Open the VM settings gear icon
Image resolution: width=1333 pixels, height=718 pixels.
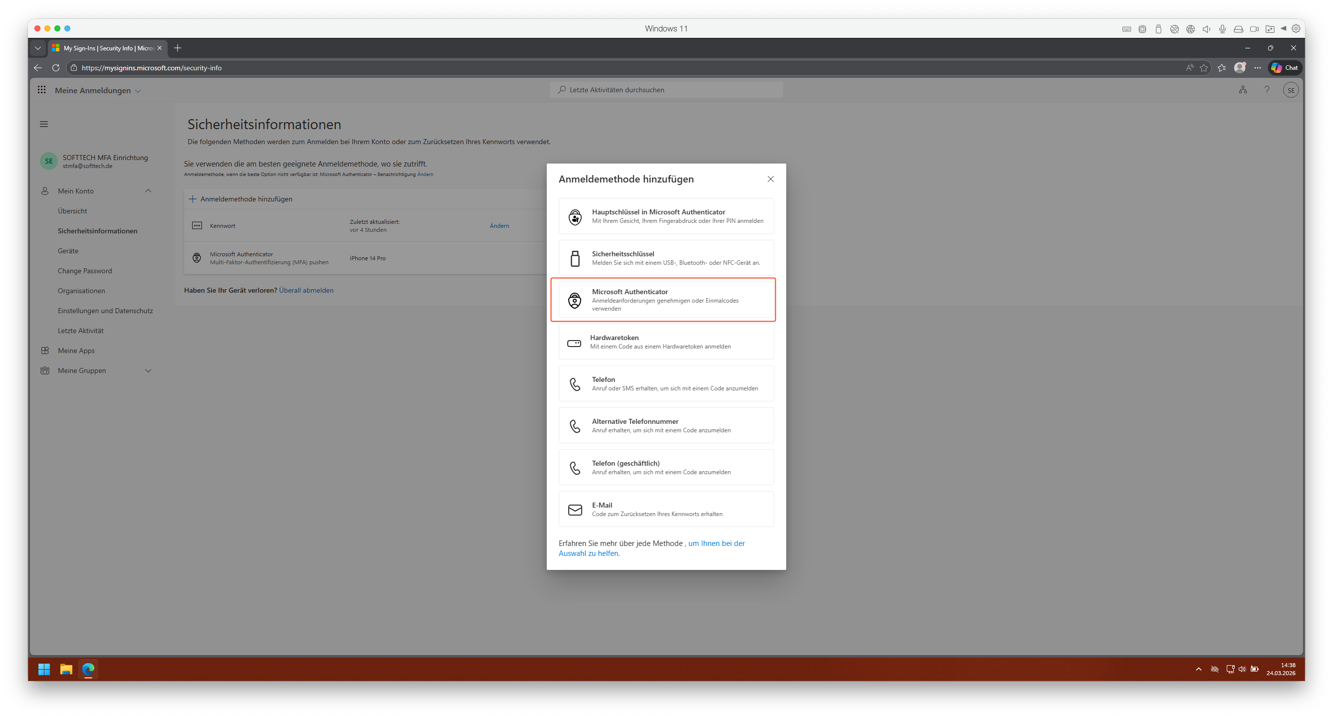pos(1296,28)
